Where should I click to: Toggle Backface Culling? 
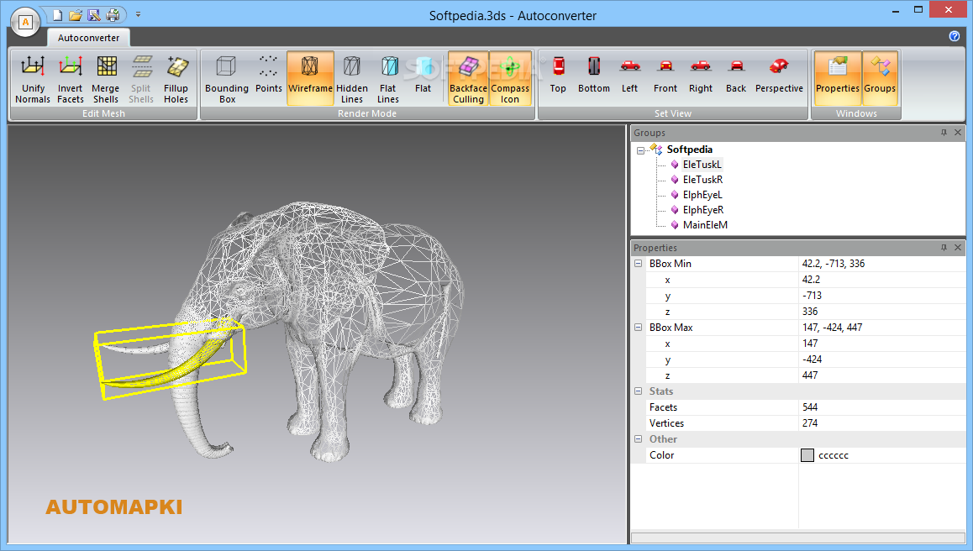469,79
